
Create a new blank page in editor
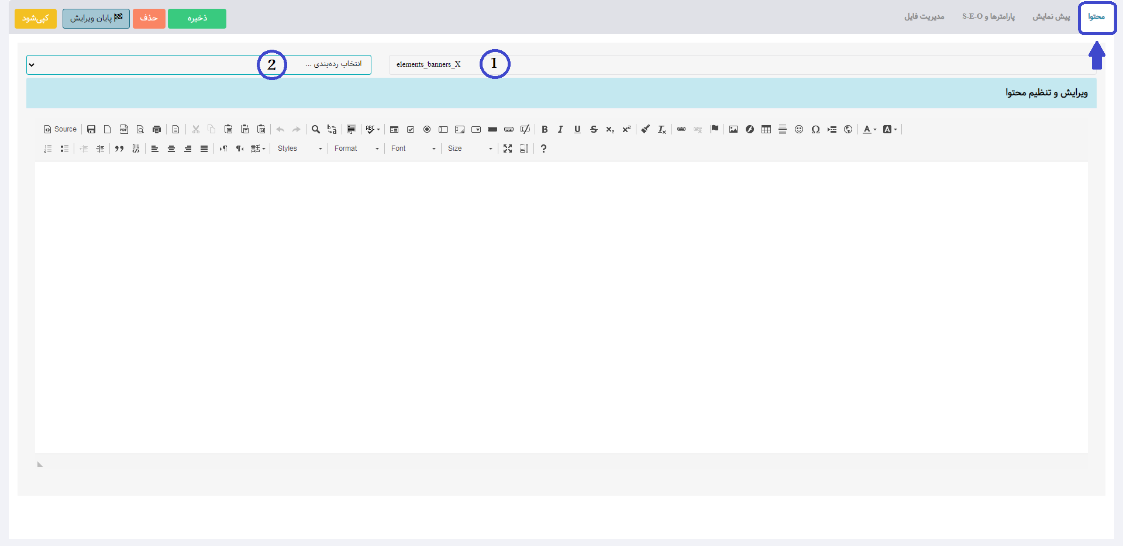pyautogui.click(x=108, y=129)
